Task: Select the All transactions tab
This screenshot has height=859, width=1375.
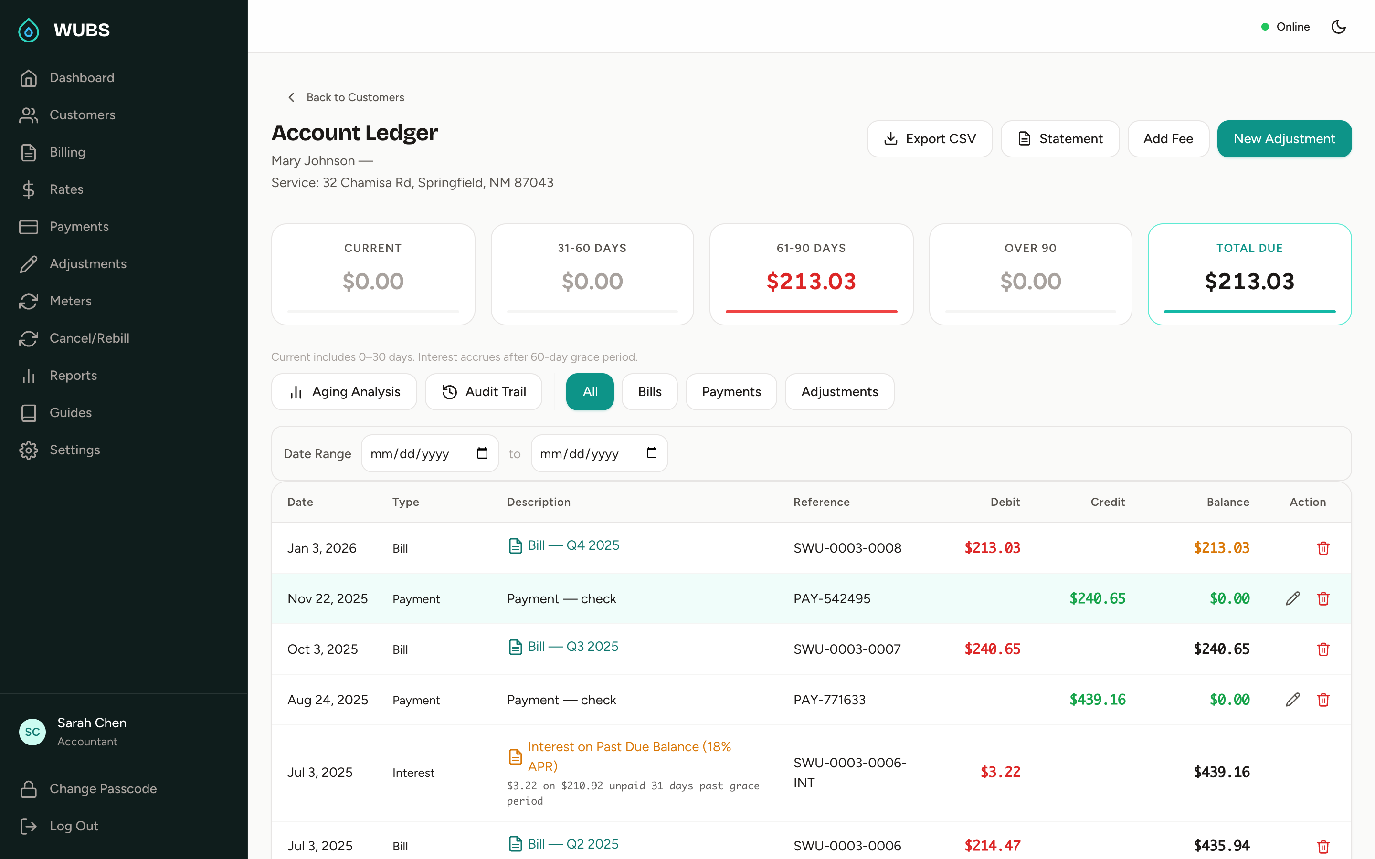Action: pyautogui.click(x=590, y=391)
